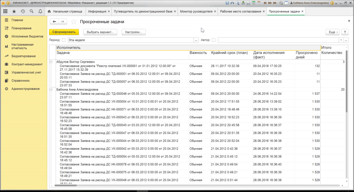354x192 pixels.
Task: Open print preview icon in title bar
Action: (x=237, y=3)
